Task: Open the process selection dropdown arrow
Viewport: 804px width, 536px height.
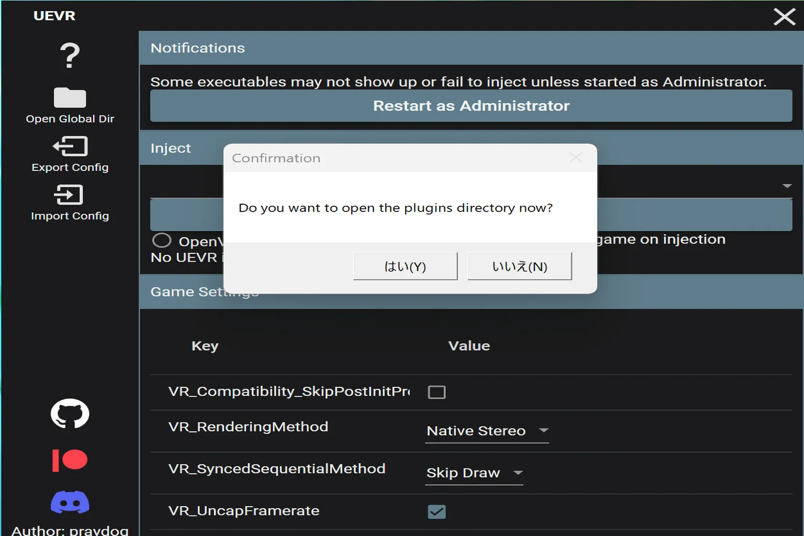Action: [x=787, y=186]
